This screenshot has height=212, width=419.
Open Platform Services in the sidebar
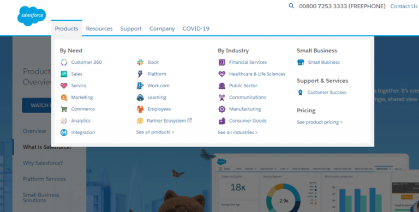[x=44, y=179]
